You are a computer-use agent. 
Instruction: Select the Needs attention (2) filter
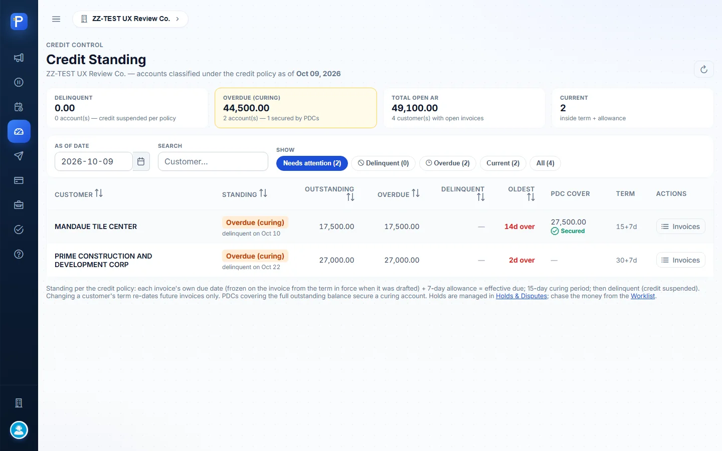coord(312,163)
